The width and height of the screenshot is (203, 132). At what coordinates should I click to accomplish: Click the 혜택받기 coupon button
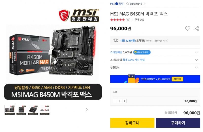click(177, 79)
